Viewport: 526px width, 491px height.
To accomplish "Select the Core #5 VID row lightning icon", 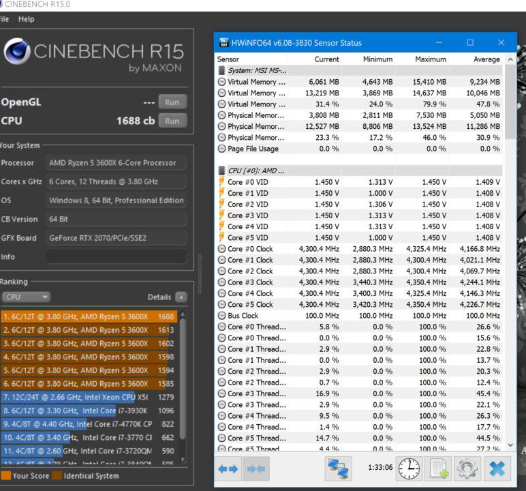I will coord(221,237).
